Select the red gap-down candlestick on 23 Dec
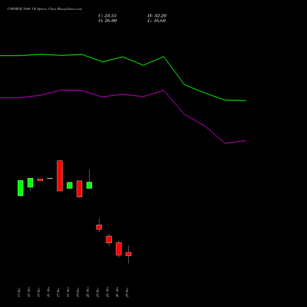Image resolution: width=307 pixels, height=307 pixels. (x=99, y=227)
